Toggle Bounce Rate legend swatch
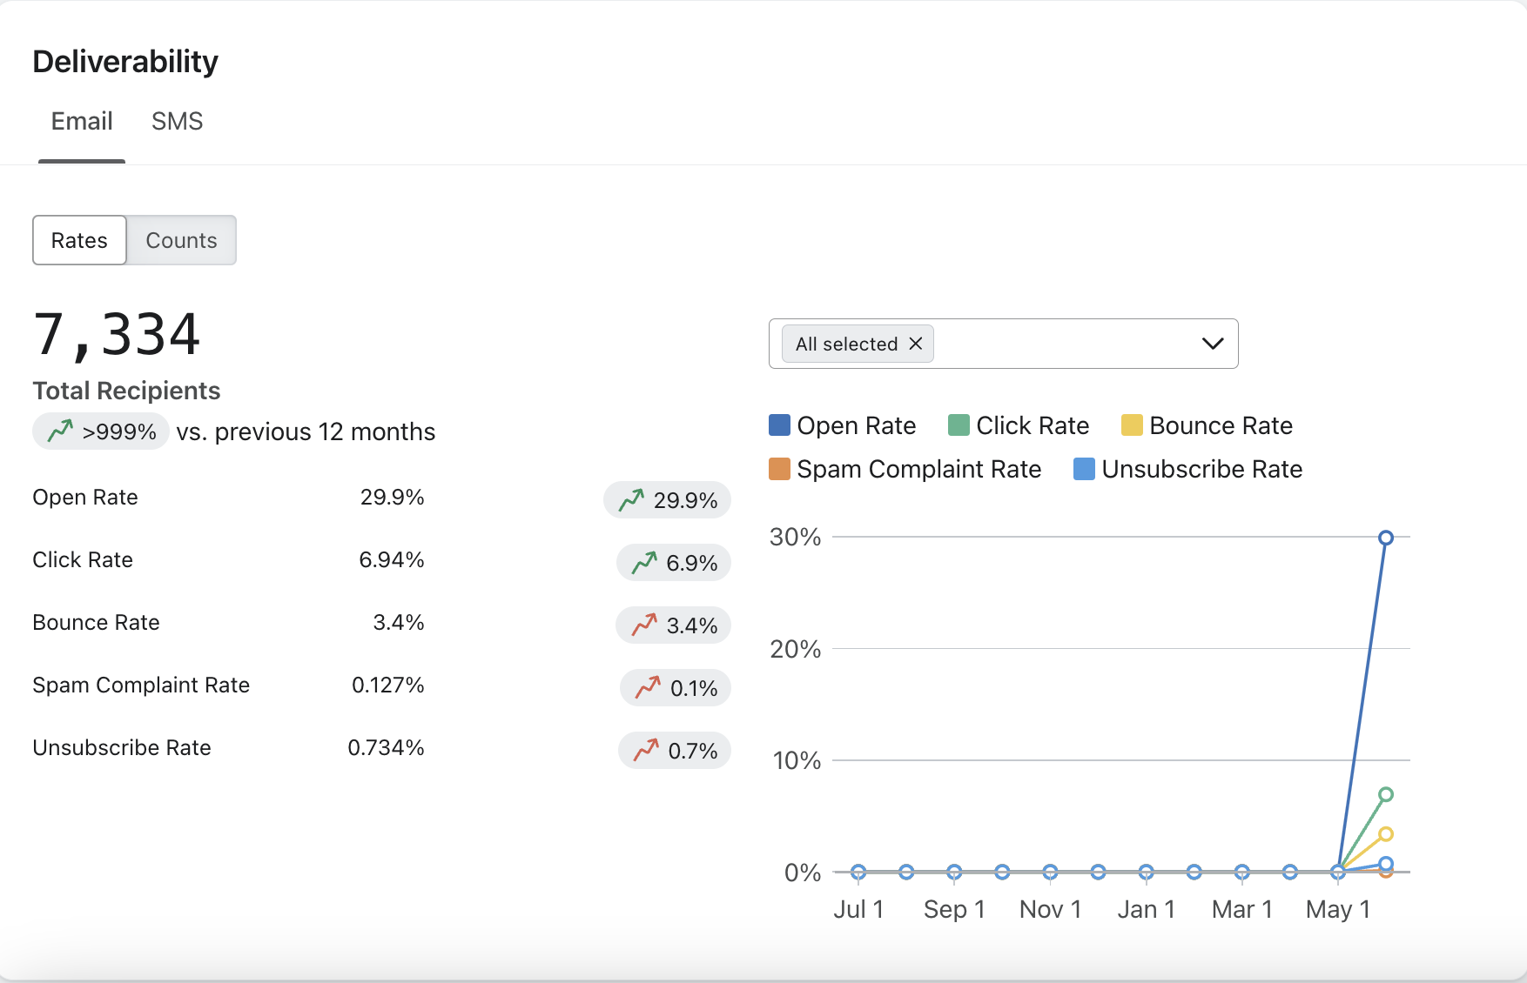 point(1132,425)
